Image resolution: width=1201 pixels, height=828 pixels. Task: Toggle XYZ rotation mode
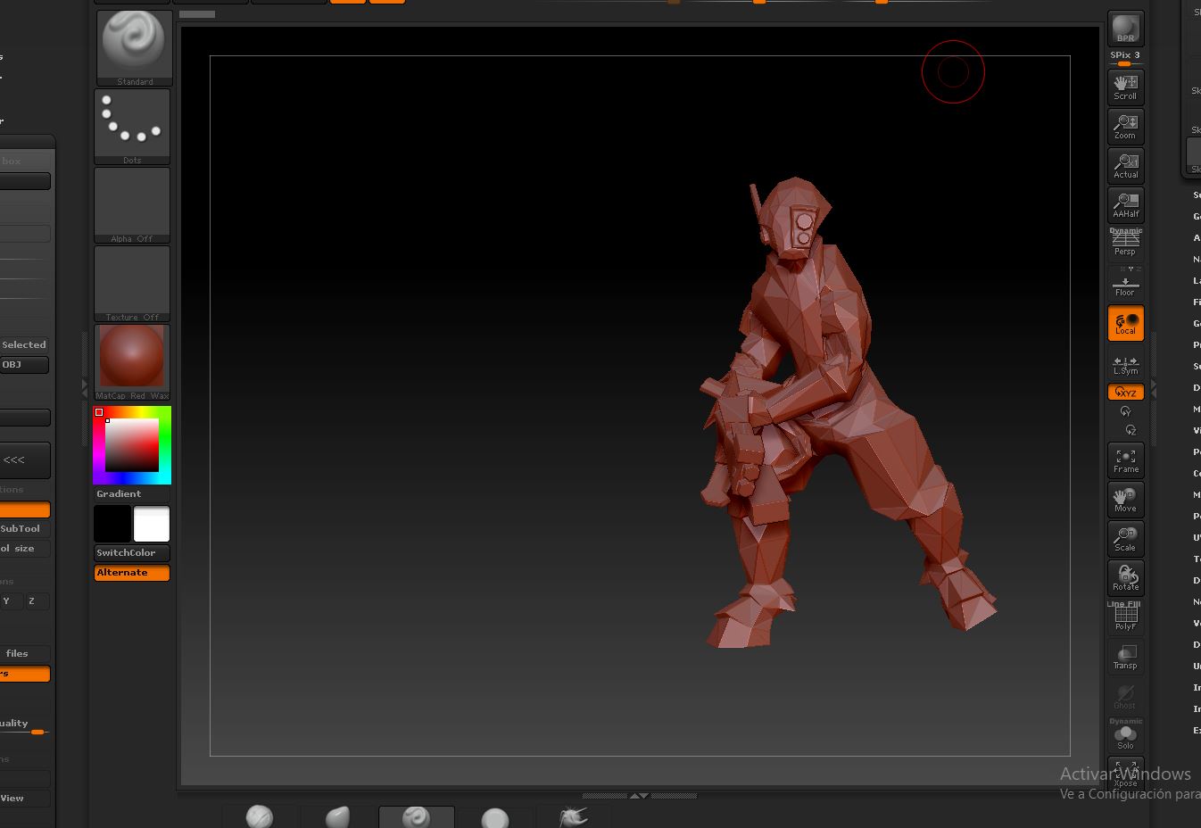pyautogui.click(x=1125, y=392)
